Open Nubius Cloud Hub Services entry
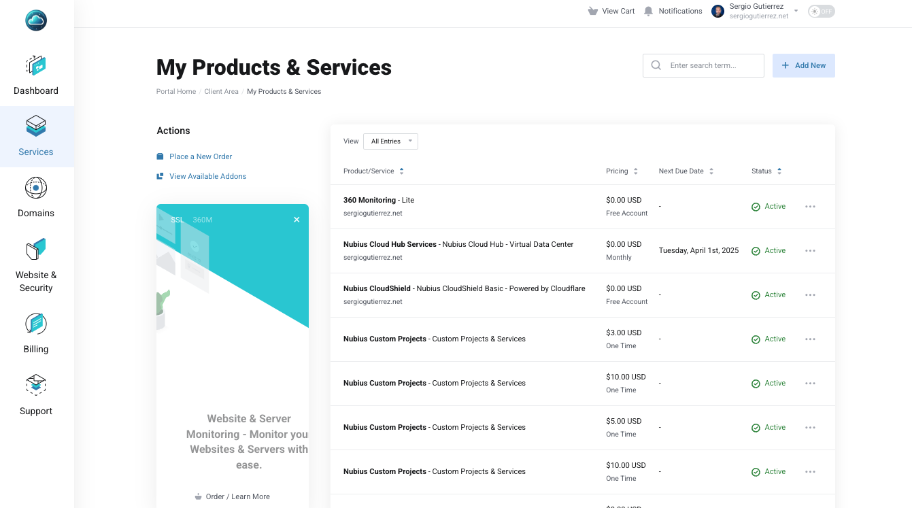This screenshot has width=912, height=508. pyautogui.click(x=458, y=244)
